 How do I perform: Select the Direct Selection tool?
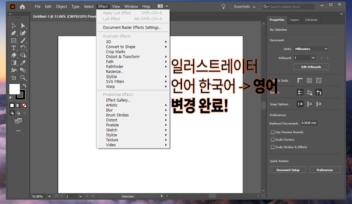point(23,25)
